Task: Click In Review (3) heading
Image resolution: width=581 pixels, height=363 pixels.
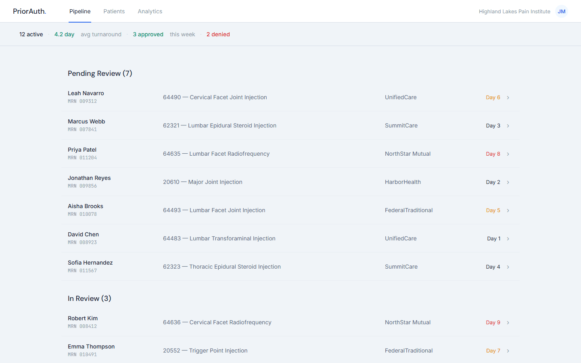Action: click(90, 298)
